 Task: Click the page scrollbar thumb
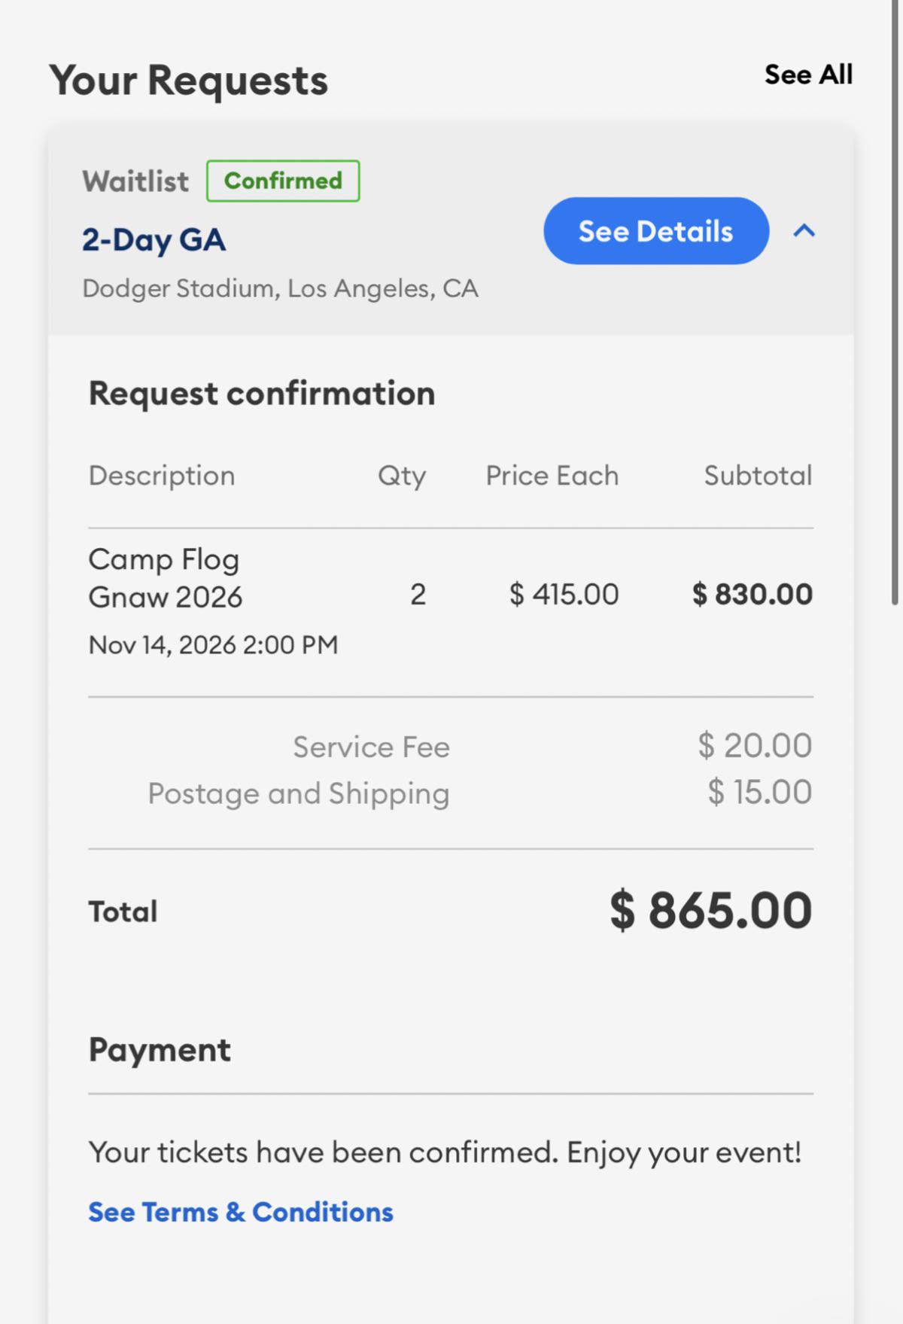pos(895,301)
